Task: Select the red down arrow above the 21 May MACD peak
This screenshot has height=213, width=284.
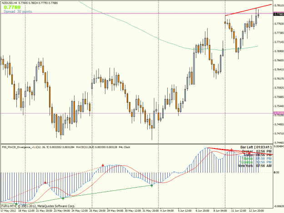Action: (45, 183)
